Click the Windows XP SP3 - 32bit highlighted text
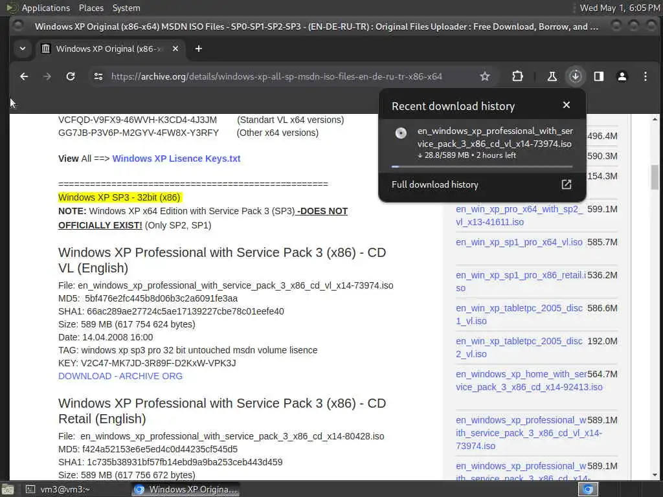Image resolution: width=663 pixels, height=497 pixels. (x=120, y=197)
